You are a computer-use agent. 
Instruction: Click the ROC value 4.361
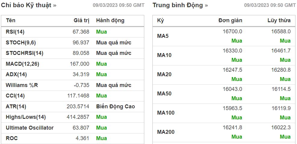[x=83, y=138]
